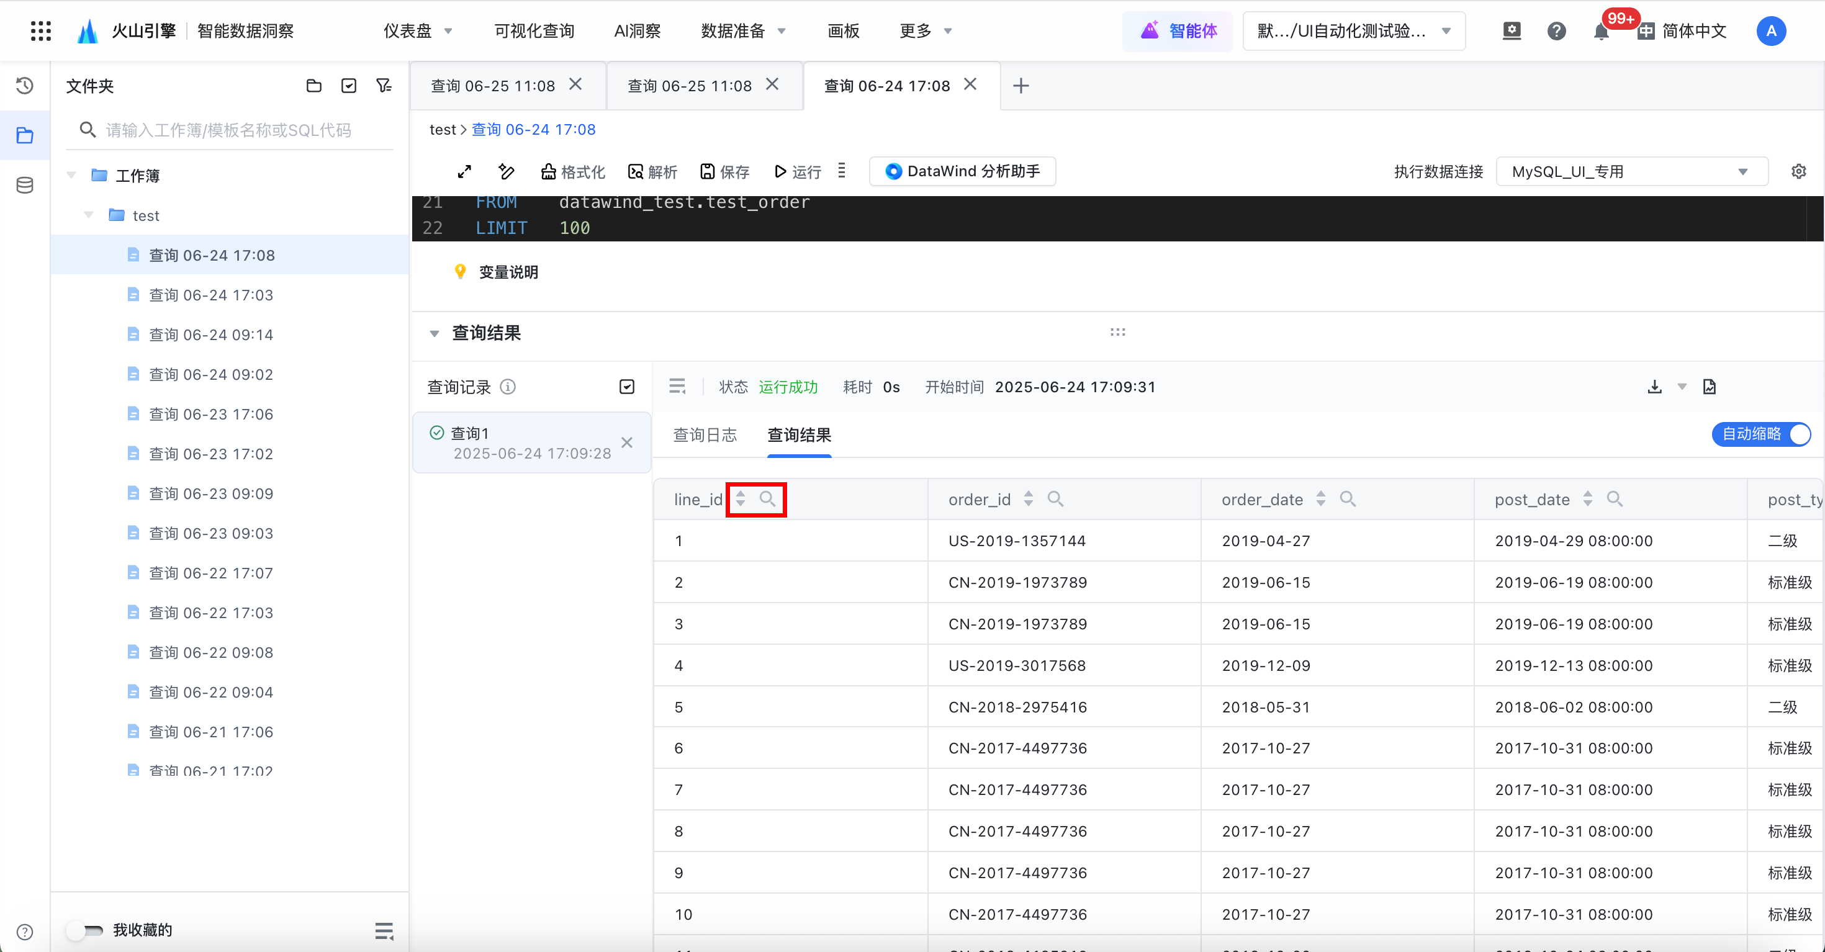Viewport: 1825px width, 952px height.
Task: Click the 保存 button
Action: coord(725,171)
